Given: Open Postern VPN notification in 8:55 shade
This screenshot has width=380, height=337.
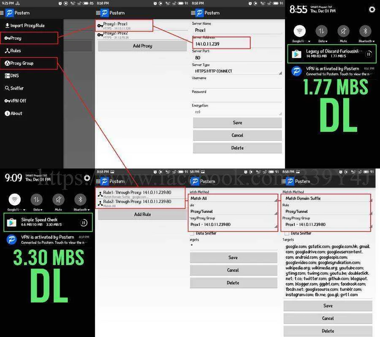Looking at the screenshot, I should pyautogui.click(x=332, y=71).
